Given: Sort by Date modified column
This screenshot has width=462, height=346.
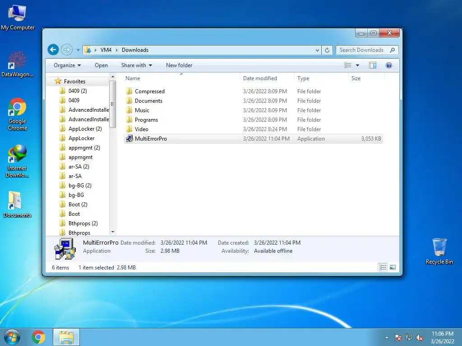Looking at the screenshot, I should (267, 78).
